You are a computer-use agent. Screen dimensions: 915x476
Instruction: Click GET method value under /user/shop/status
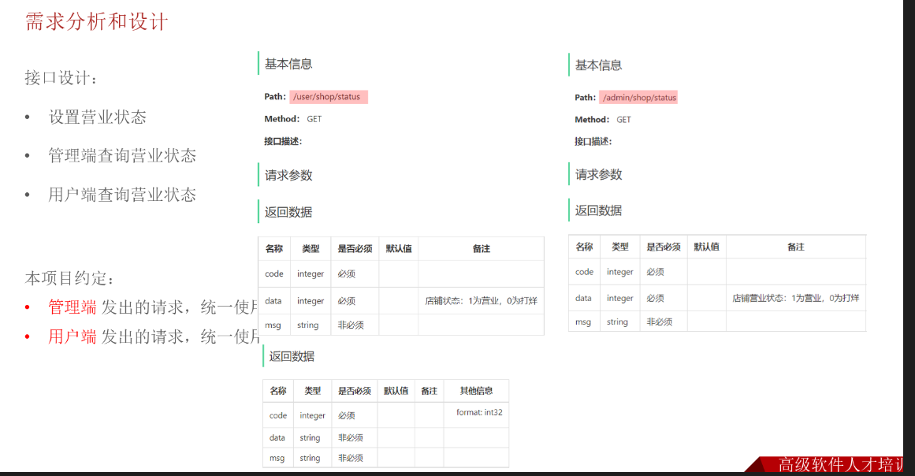[314, 119]
